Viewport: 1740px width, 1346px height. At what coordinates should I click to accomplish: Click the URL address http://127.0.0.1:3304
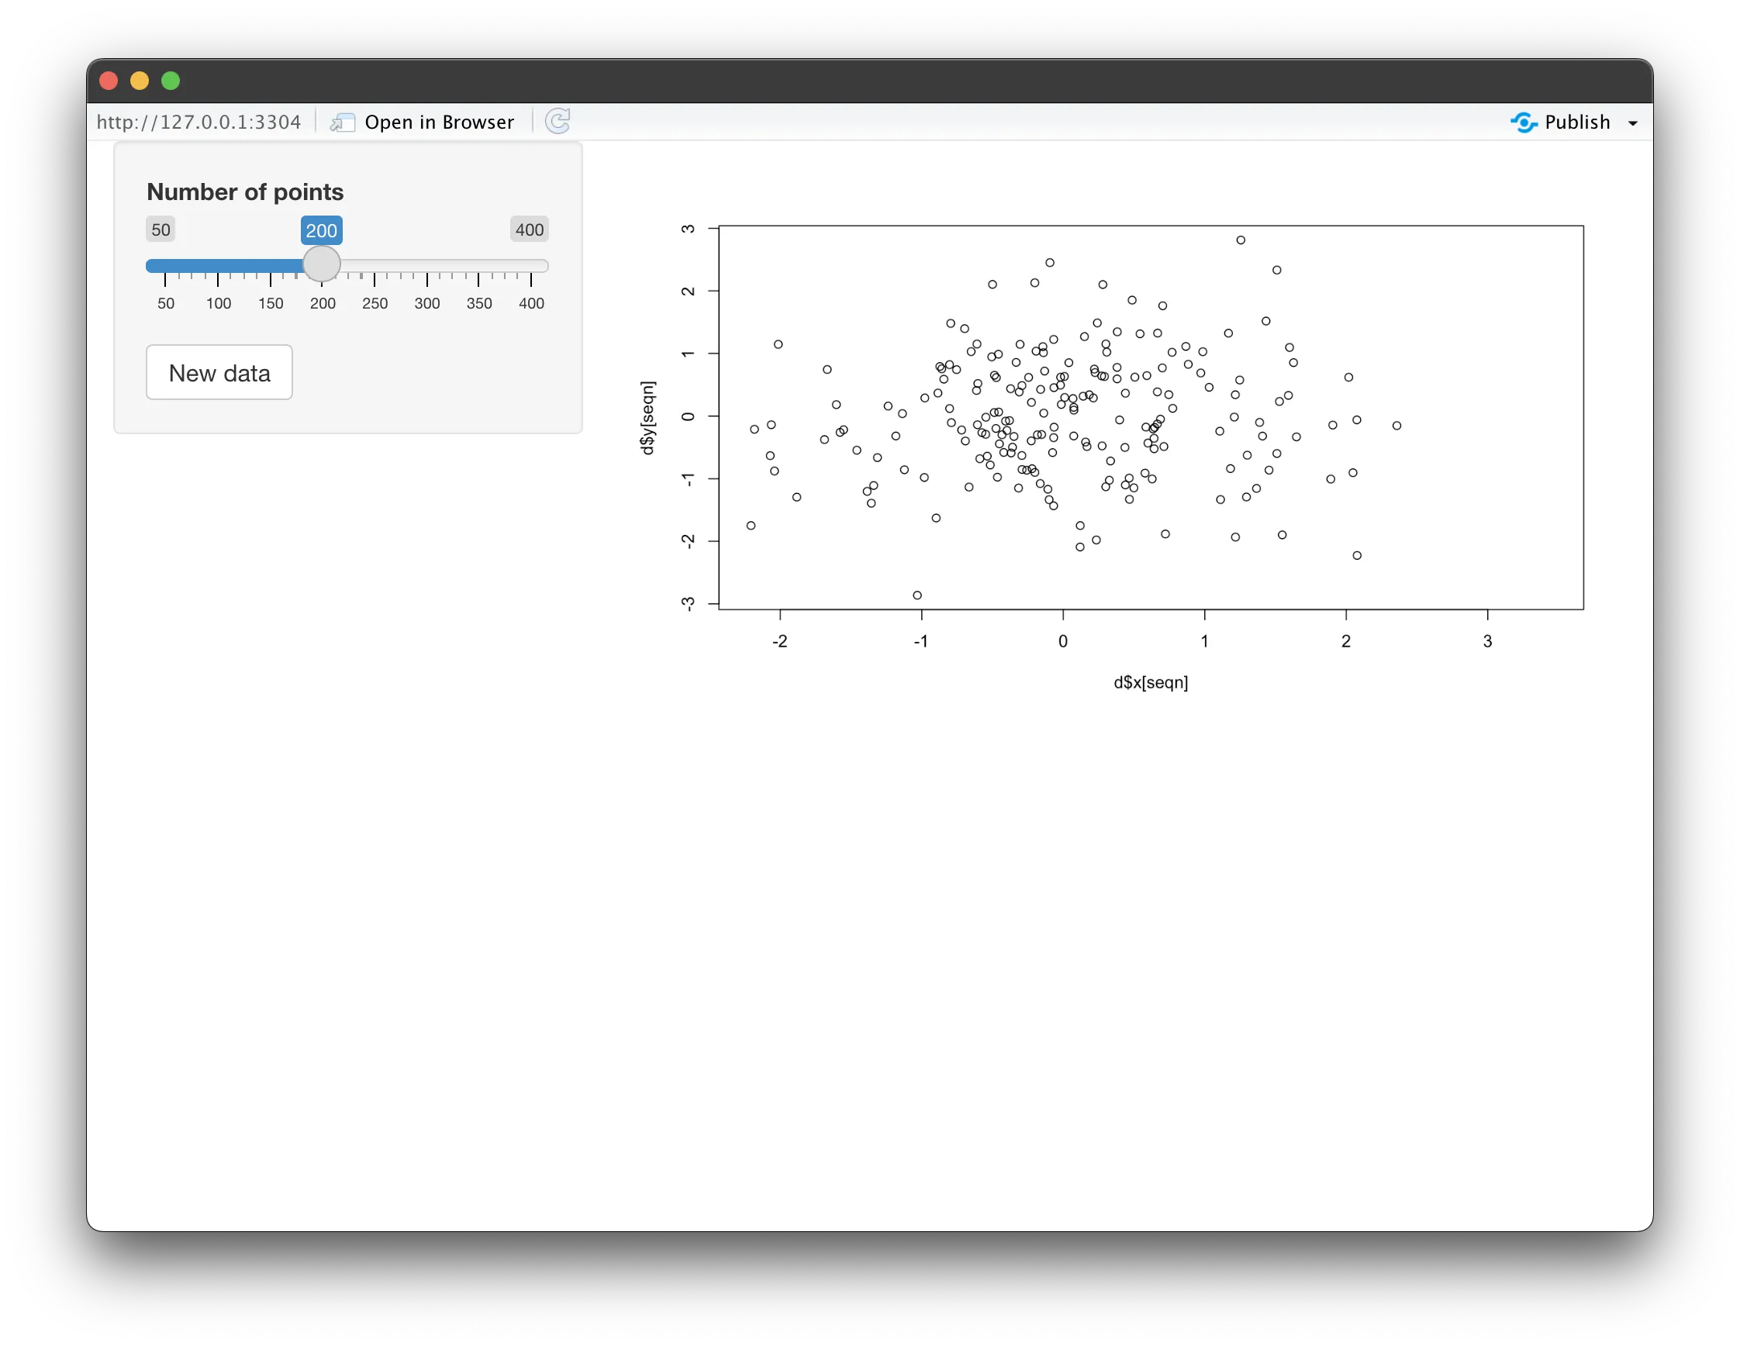pos(199,122)
